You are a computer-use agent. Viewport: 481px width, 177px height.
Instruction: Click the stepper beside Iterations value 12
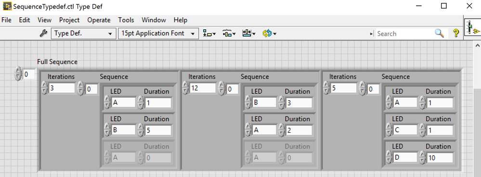click(185, 88)
